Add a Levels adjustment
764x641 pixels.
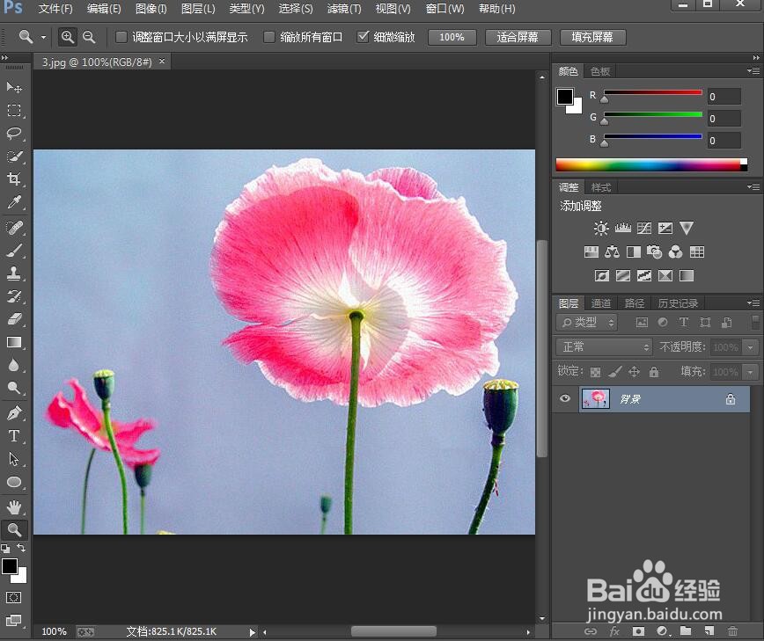622,229
